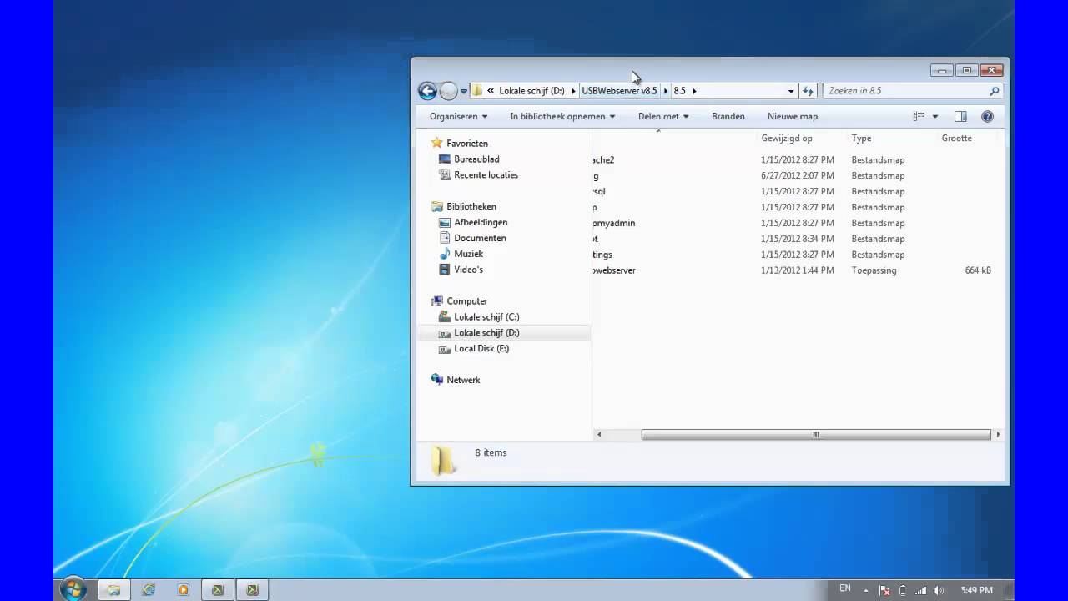The image size is (1068, 601).
Task: Click the horizontal scrollbar thumb
Action: click(x=816, y=435)
